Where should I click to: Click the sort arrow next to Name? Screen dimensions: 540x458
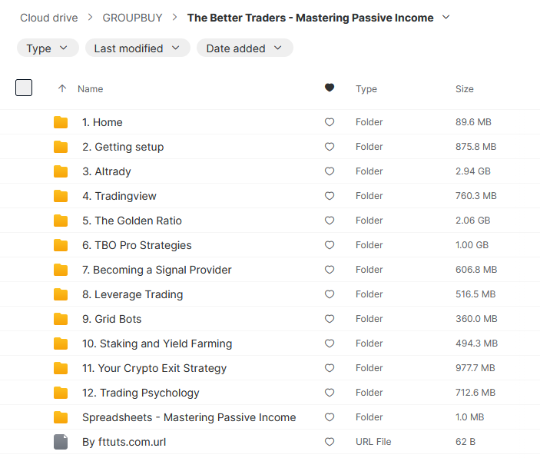pyautogui.click(x=62, y=89)
